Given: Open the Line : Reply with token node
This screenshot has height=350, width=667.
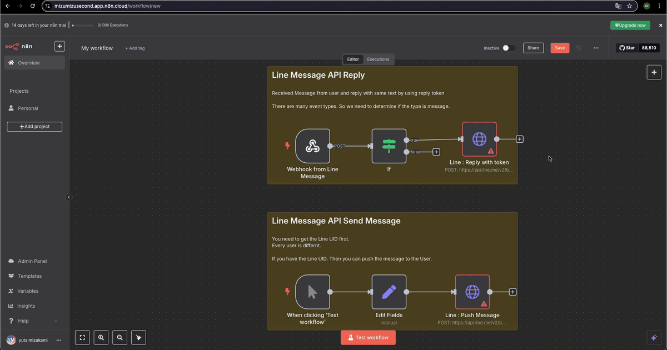Looking at the screenshot, I should (479, 139).
